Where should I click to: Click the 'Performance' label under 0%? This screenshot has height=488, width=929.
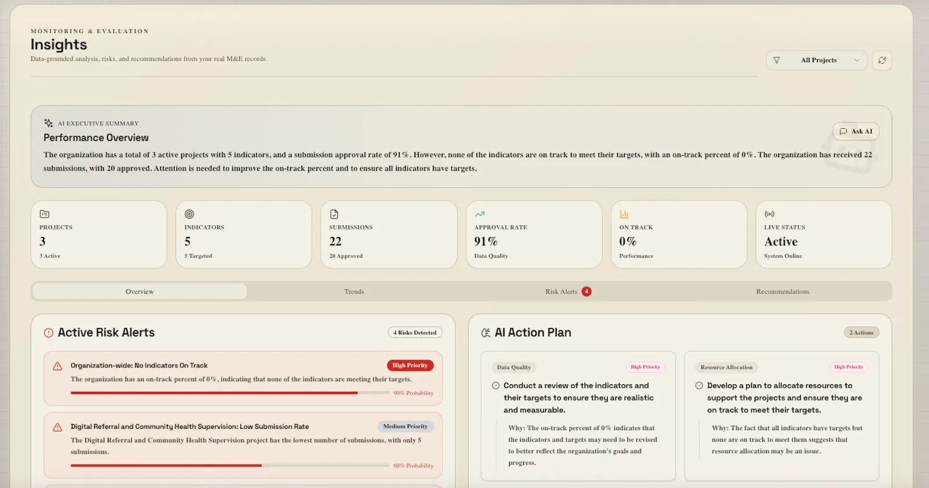coord(636,256)
